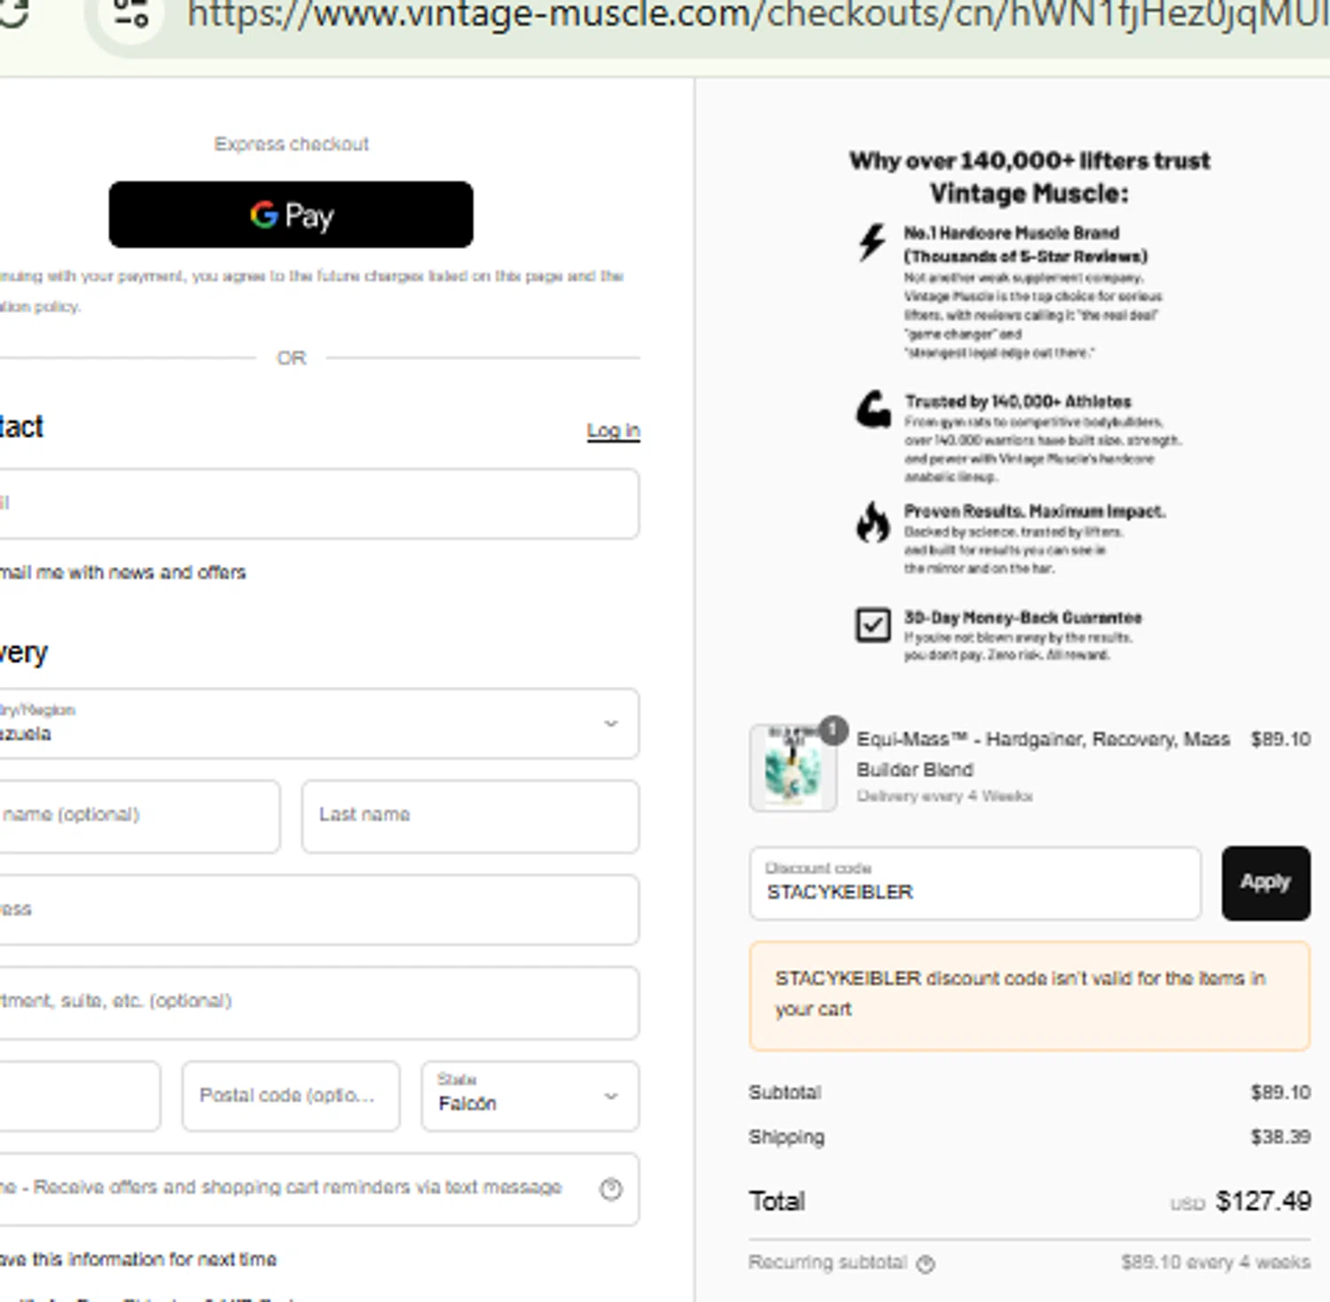Image resolution: width=1330 pixels, height=1302 pixels.
Task: Click the quantity badge on the product image
Action: 833,729
